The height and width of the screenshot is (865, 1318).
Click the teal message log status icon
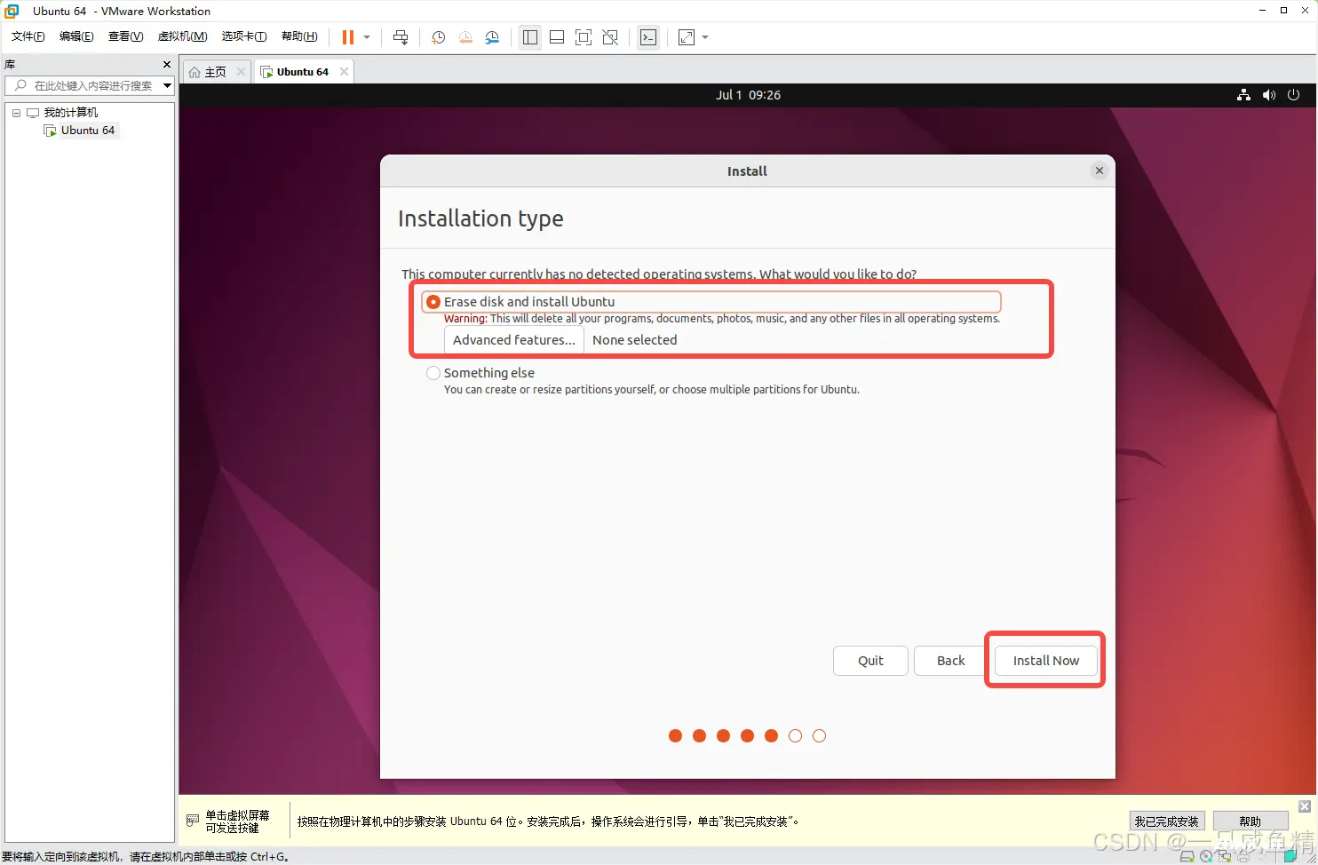click(x=1291, y=857)
